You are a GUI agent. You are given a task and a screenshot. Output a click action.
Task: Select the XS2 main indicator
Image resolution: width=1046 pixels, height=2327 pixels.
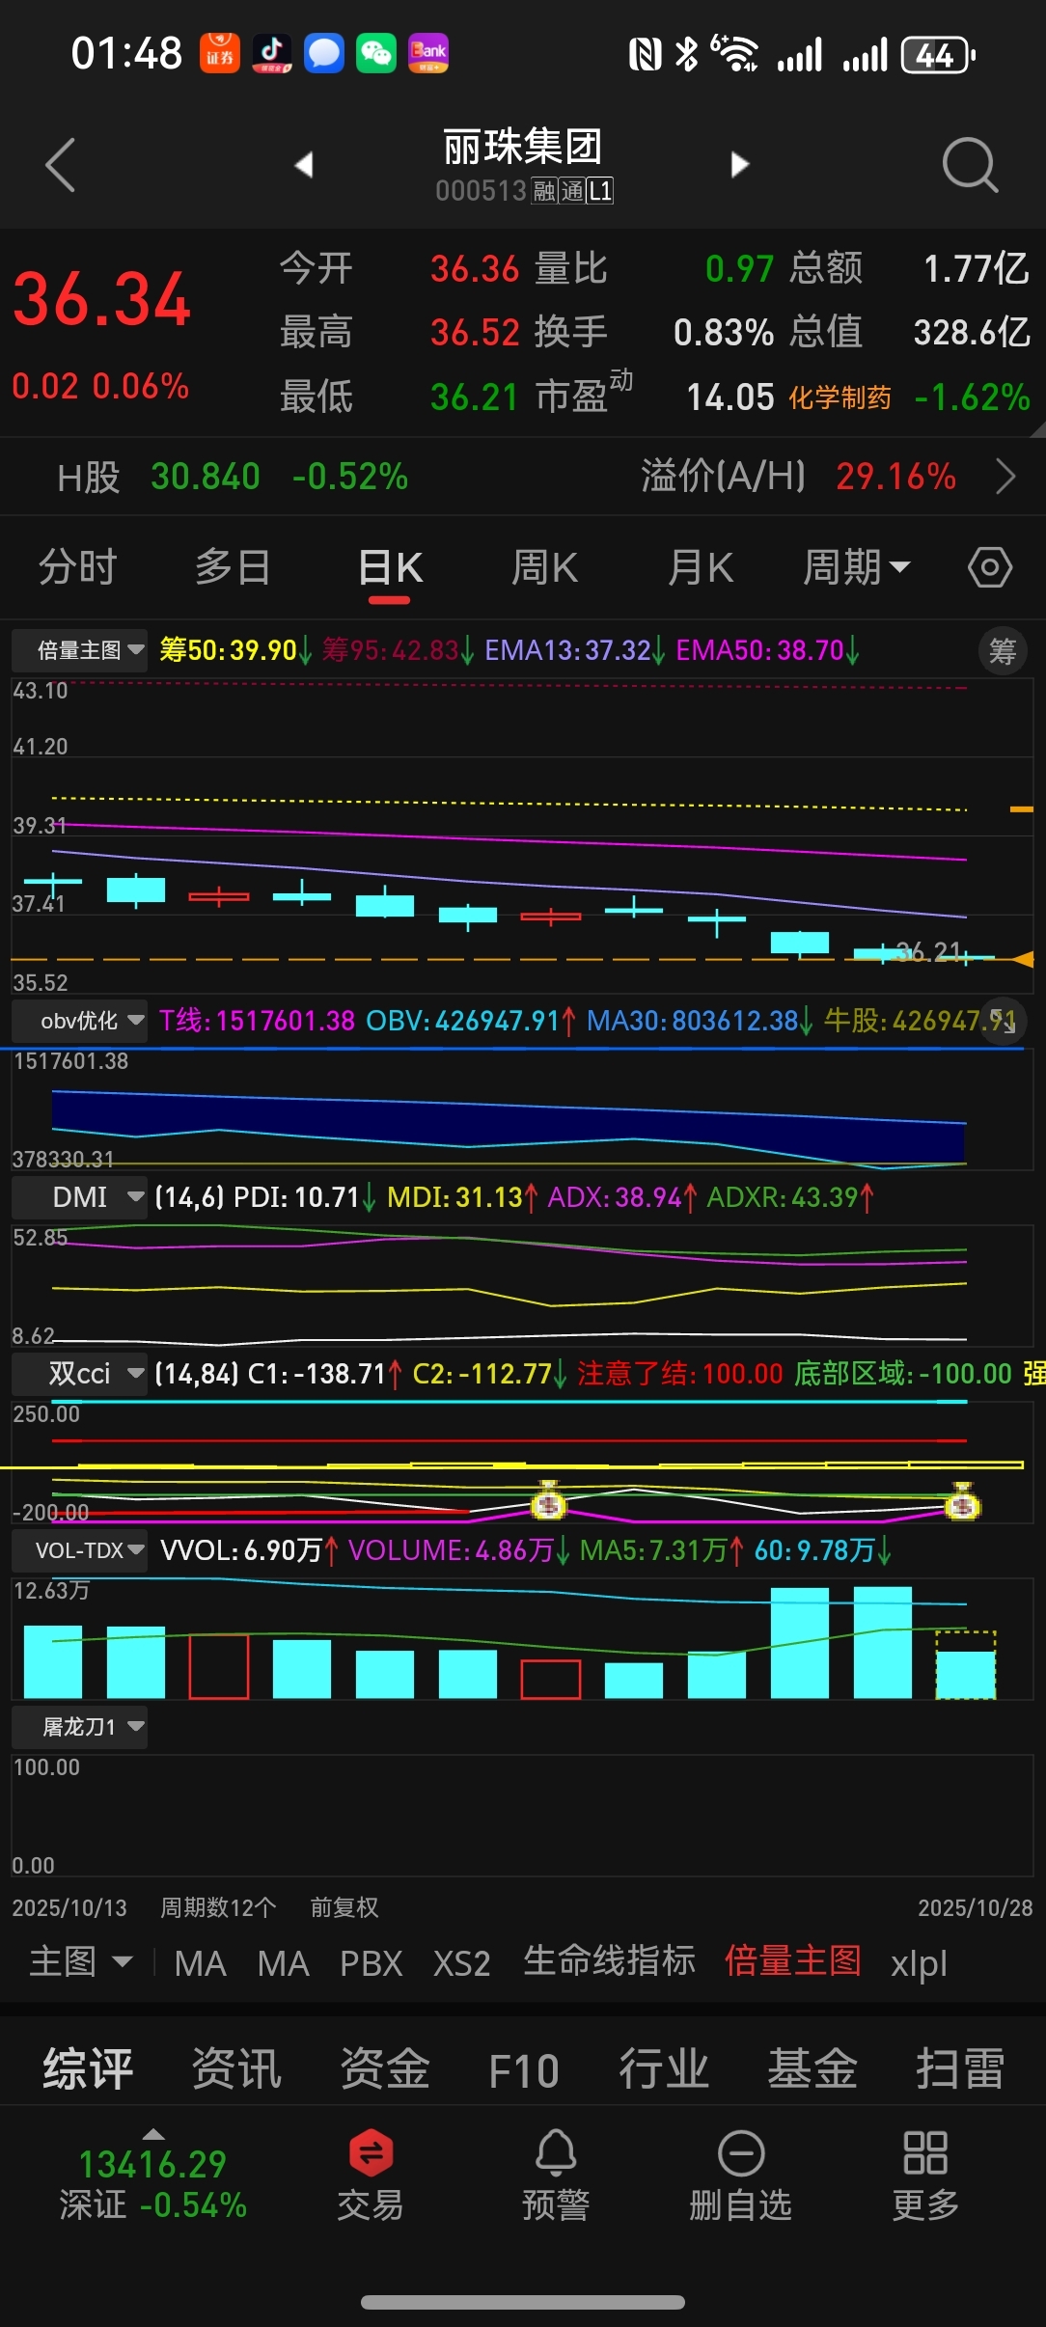(x=462, y=1963)
